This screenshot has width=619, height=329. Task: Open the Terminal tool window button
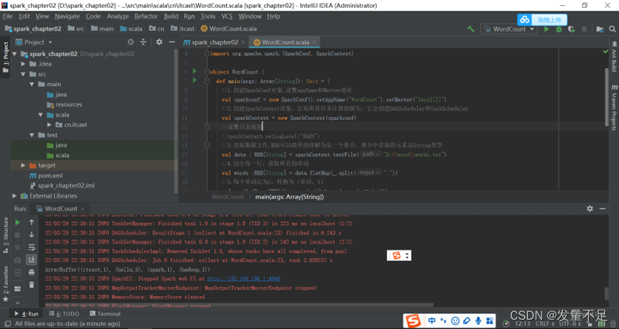[105, 313]
